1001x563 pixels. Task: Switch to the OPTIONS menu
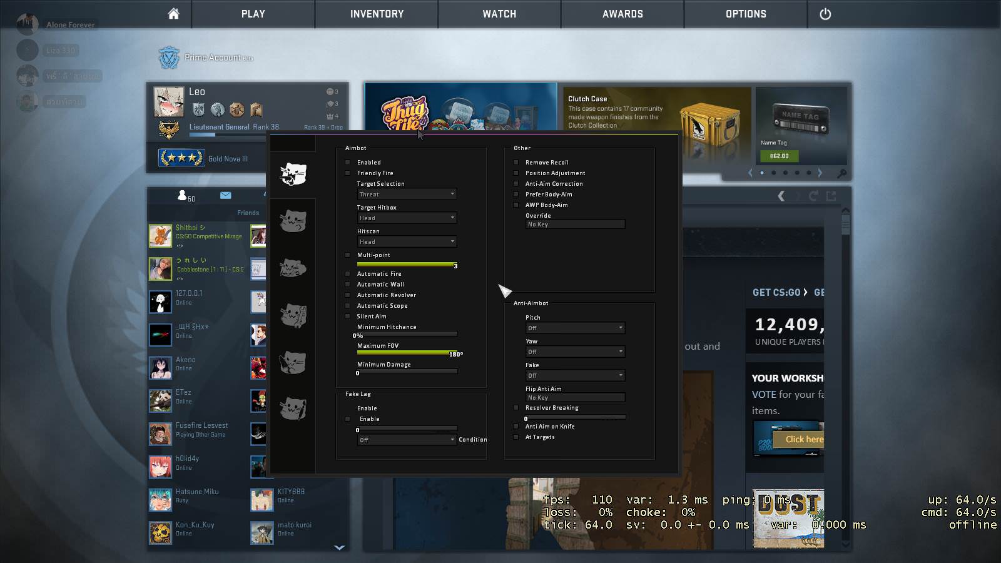746,14
